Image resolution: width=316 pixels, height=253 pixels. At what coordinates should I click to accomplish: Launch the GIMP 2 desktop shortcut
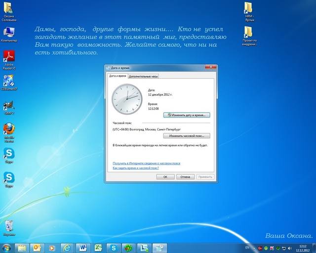tap(9, 108)
